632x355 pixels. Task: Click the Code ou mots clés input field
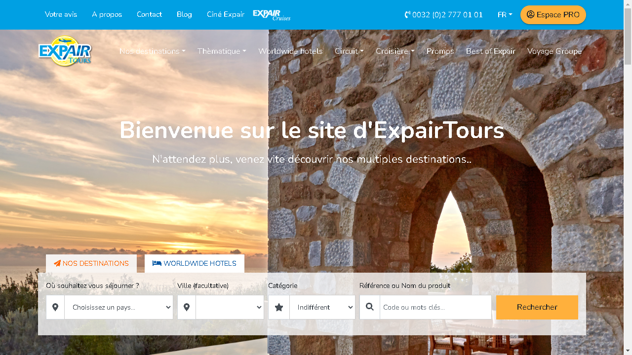pos(435,307)
